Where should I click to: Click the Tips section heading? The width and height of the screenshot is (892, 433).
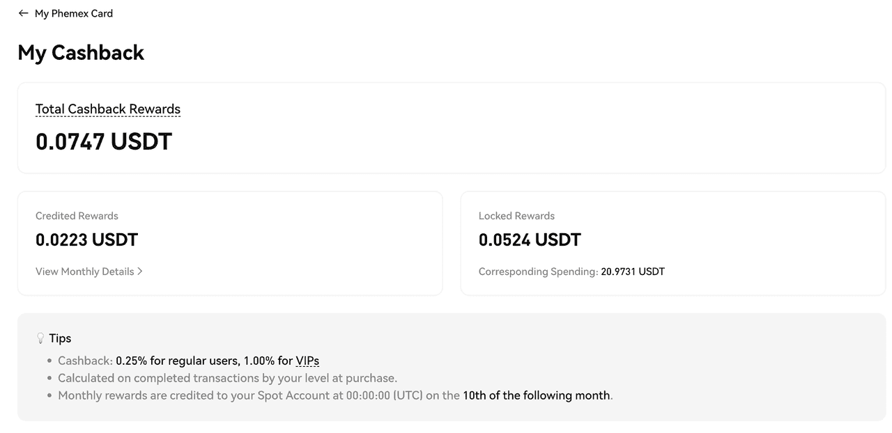tap(60, 338)
